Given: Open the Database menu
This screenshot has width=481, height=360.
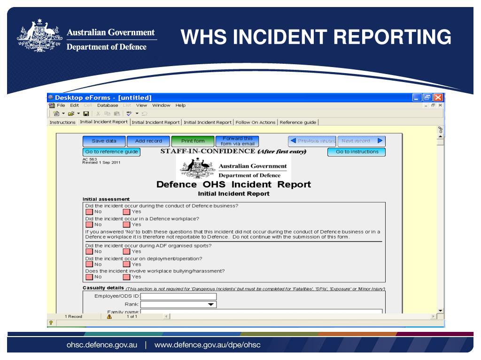Looking at the screenshot, I should tap(108, 105).
